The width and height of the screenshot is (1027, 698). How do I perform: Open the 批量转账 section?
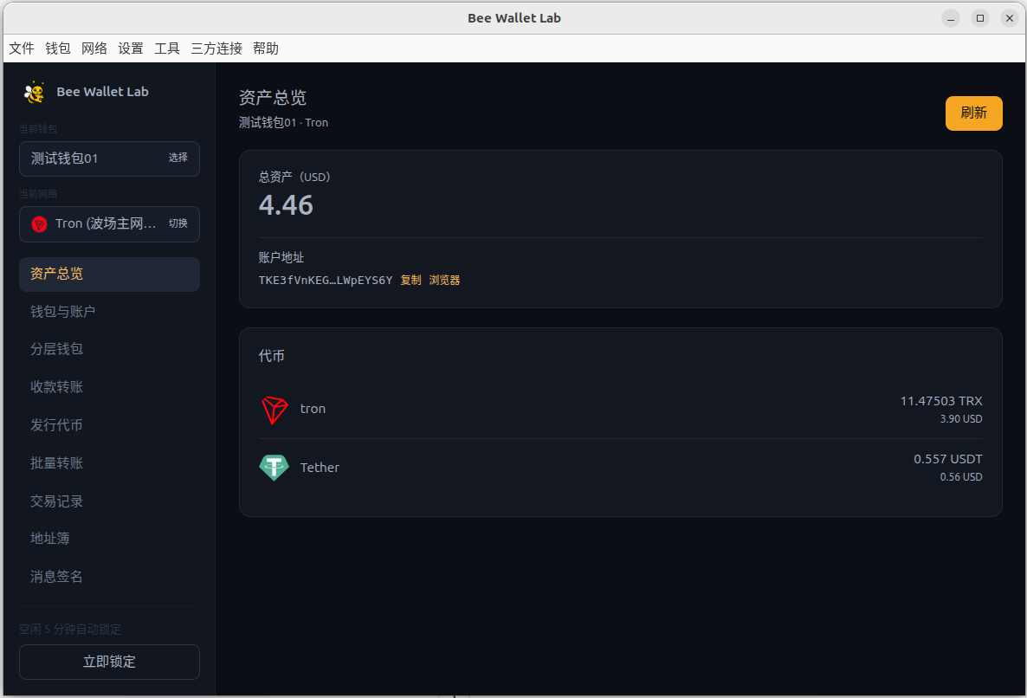(109, 463)
